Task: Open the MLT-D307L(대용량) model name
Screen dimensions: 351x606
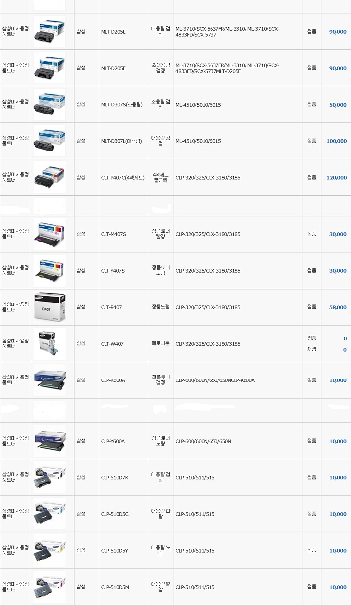Action: tap(122, 141)
